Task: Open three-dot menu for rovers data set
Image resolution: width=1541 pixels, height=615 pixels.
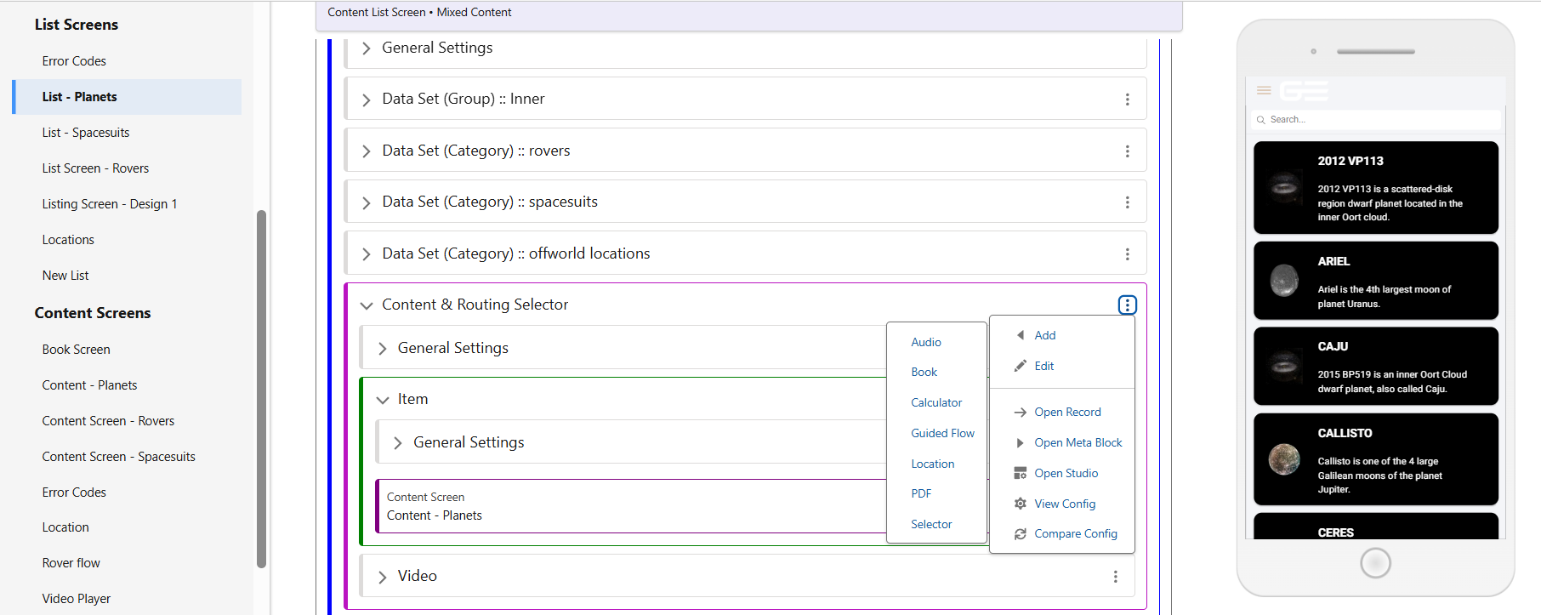Action: coord(1127,151)
